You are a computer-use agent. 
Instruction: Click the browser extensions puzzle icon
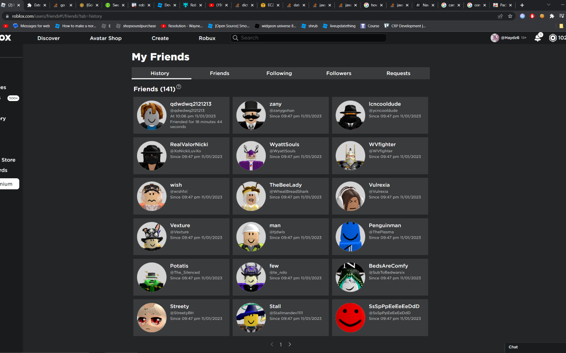(551, 16)
